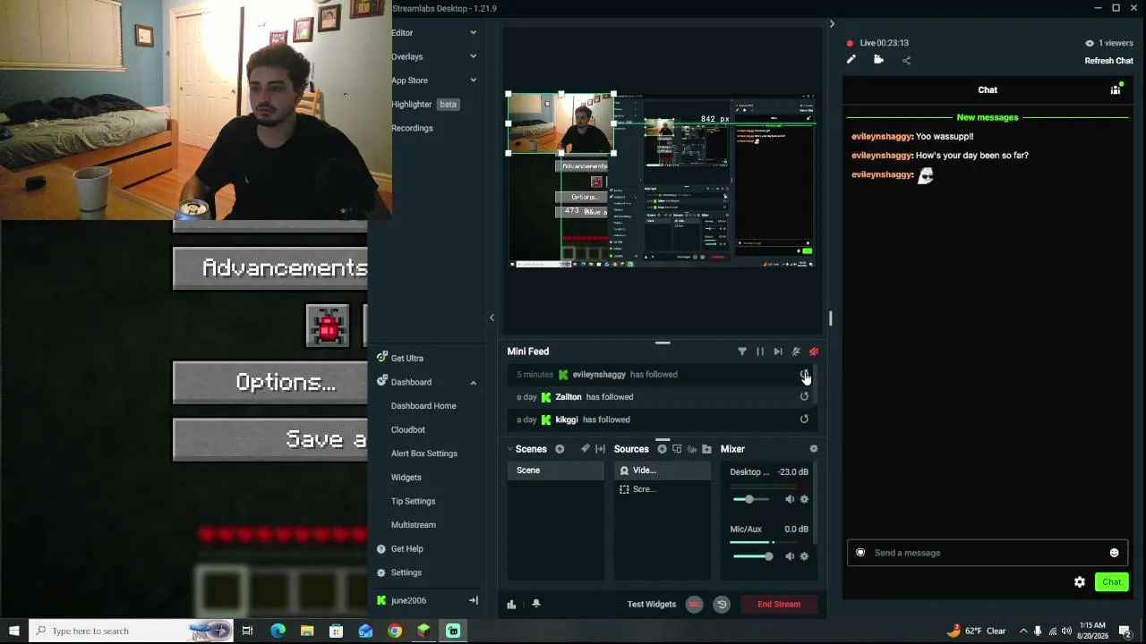
Task: Add a new source with the plus icon
Action: [x=663, y=449]
